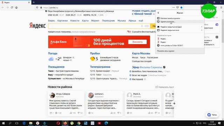Open Svetlana L.'s post
The image size is (224, 126).
104,104
